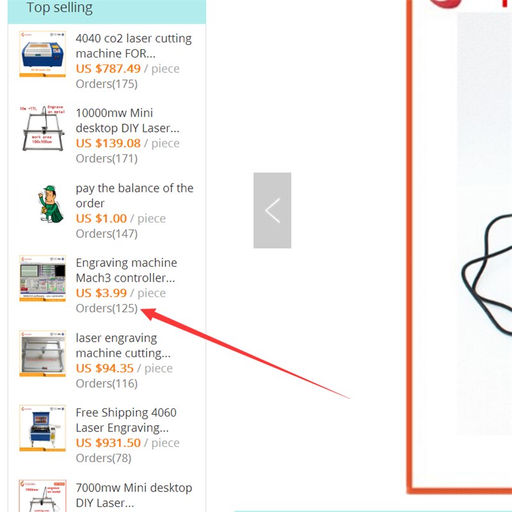The width and height of the screenshot is (512, 512).
Task: Open the 4040 co2 laser cutting machine link
Action: [x=134, y=45]
